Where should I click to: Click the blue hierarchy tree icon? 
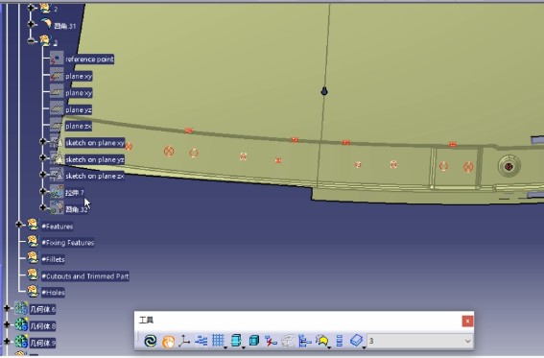(304, 341)
